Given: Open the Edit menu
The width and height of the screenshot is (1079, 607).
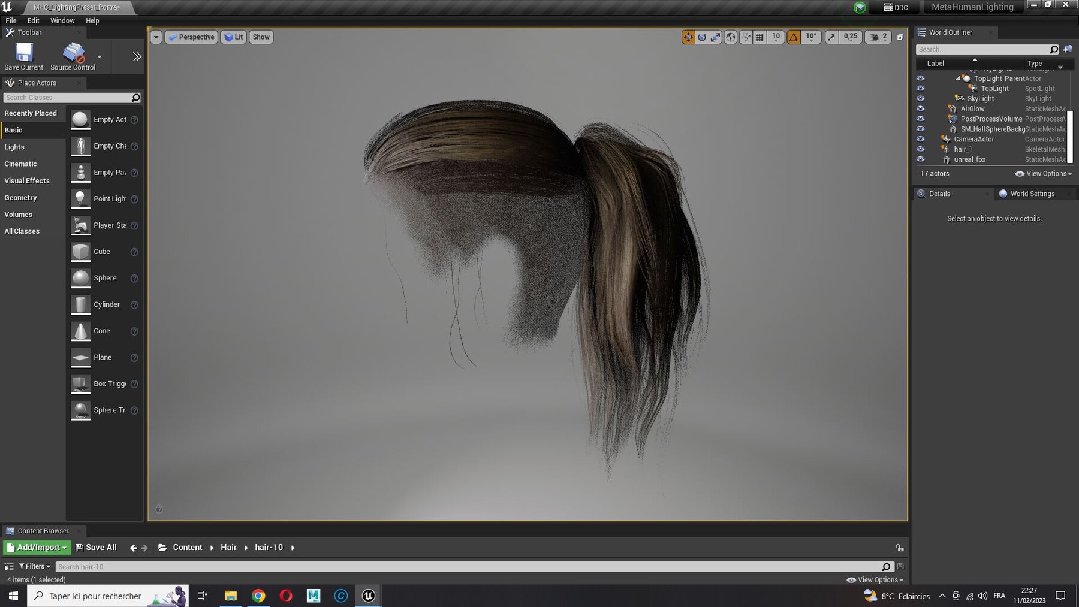Looking at the screenshot, I should click(x=33, y=20).
